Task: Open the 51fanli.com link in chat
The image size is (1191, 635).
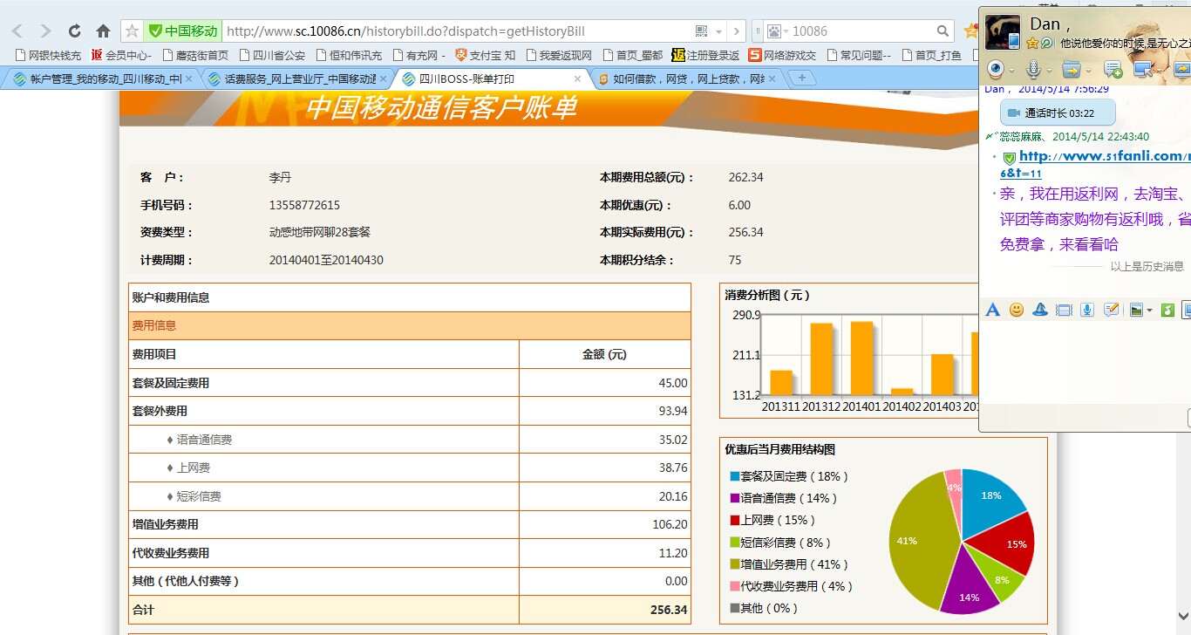Action: point(1103,157)
